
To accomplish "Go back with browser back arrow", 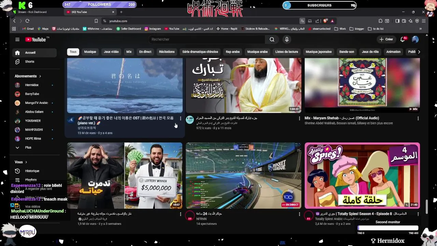I will [x=14, y=21].
